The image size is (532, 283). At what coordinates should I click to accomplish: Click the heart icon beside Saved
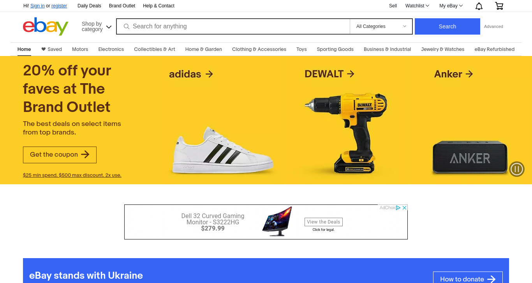click(x=44, y=49)
